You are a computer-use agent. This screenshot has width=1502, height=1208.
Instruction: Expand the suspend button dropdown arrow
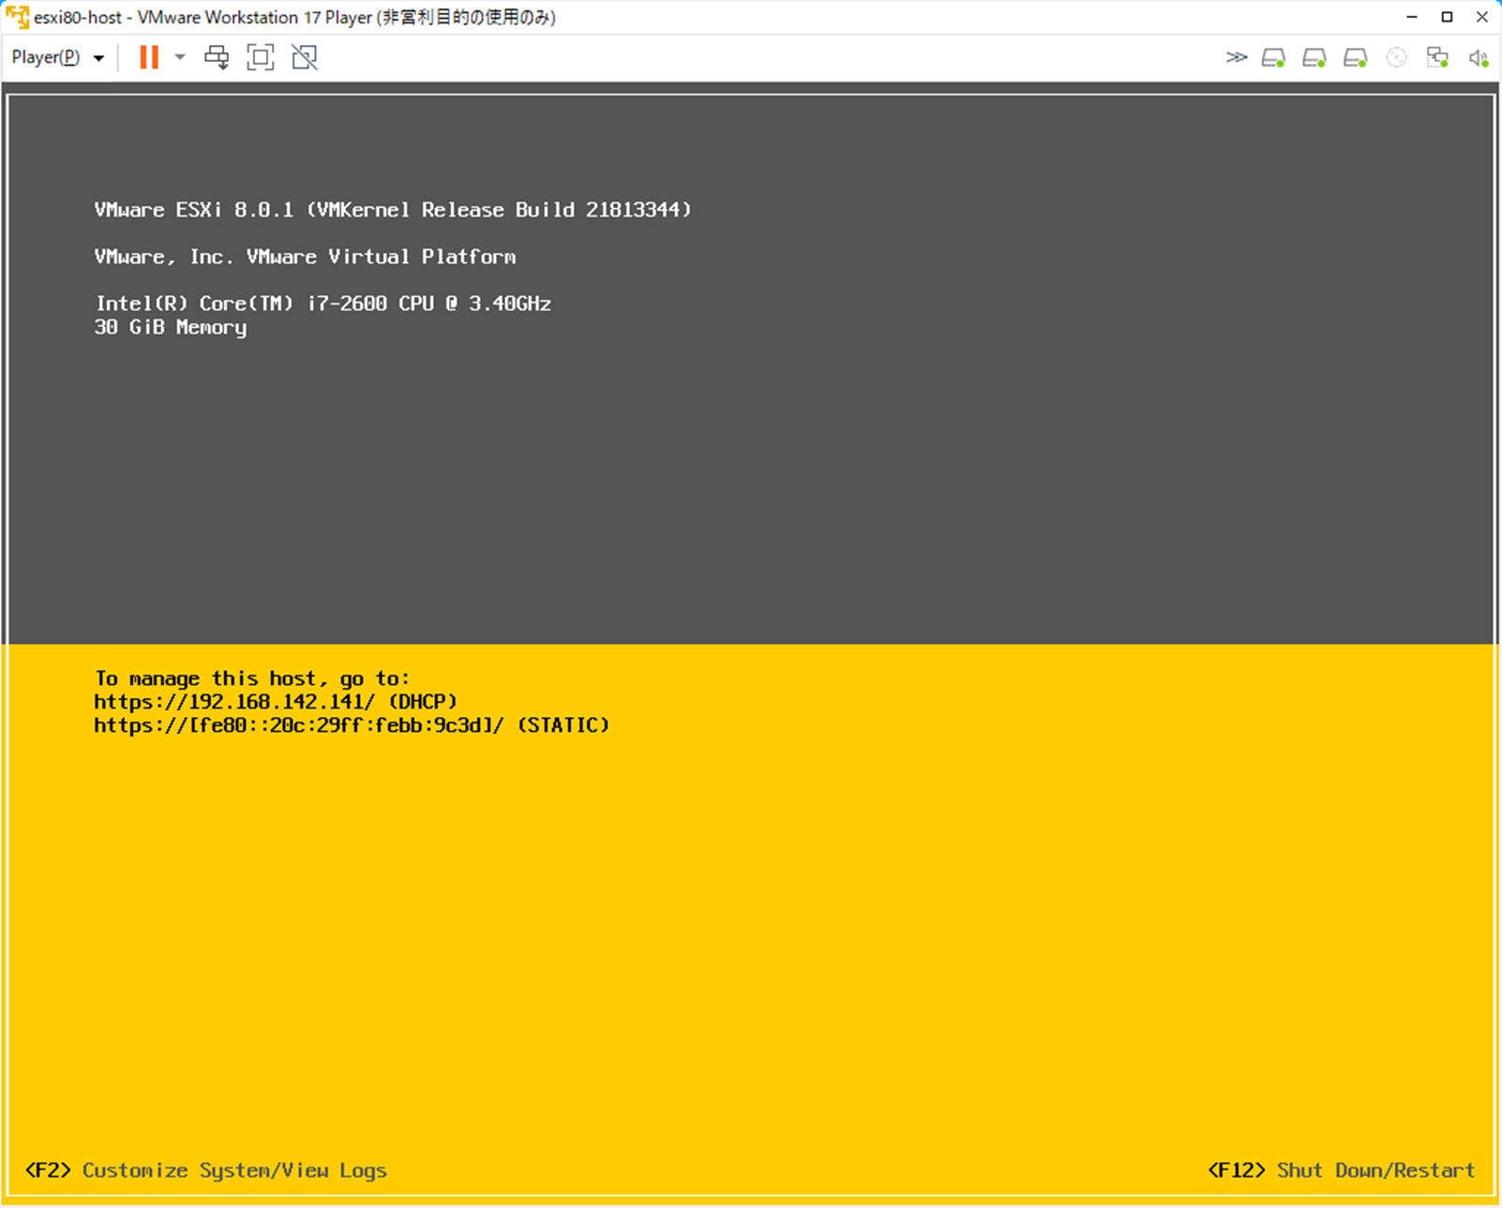[178, 57]
